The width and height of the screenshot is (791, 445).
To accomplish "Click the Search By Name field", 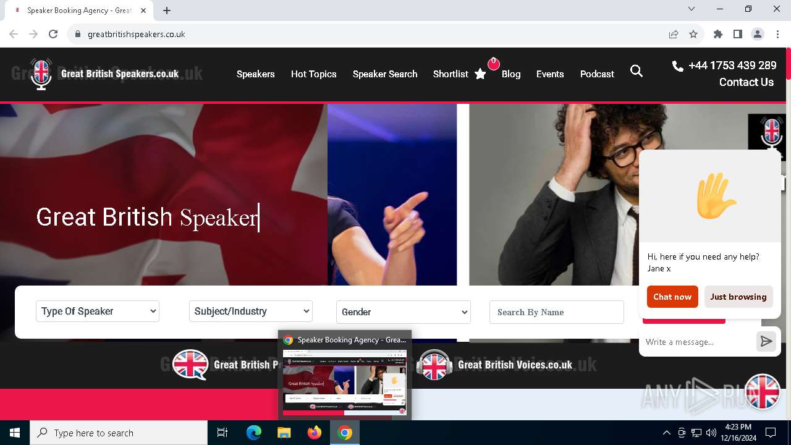I will pyautogui.click(x=557, y=312).
